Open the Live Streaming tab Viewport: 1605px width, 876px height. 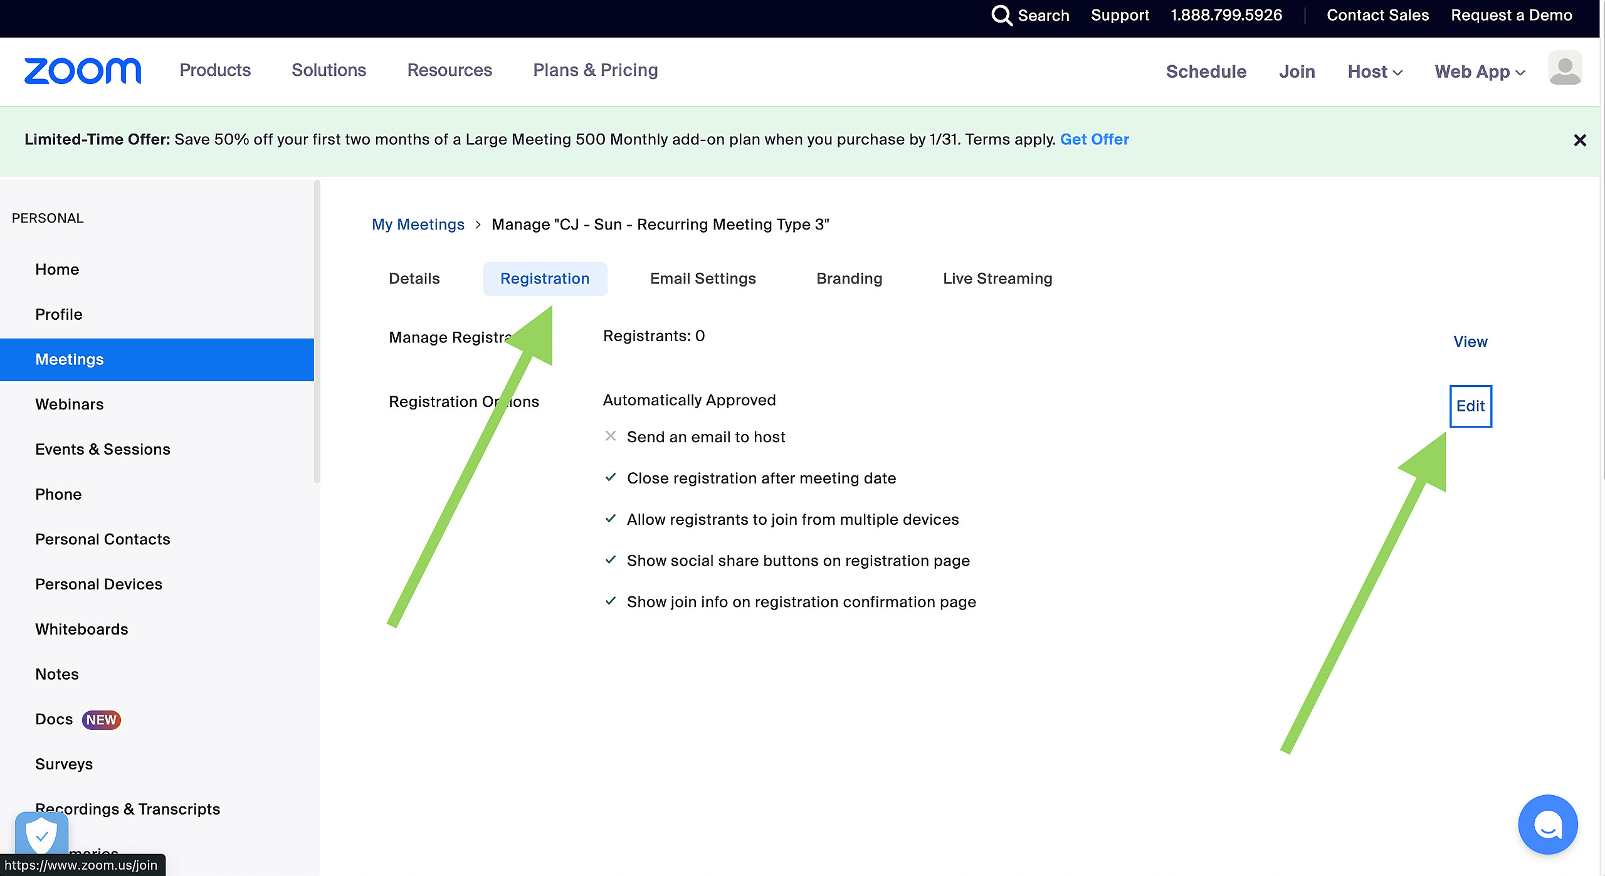tap(997, 278)
